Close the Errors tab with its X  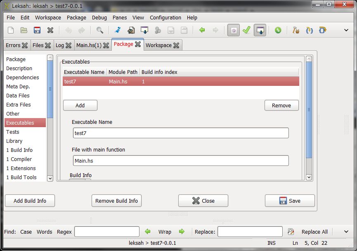pos(25,45)
